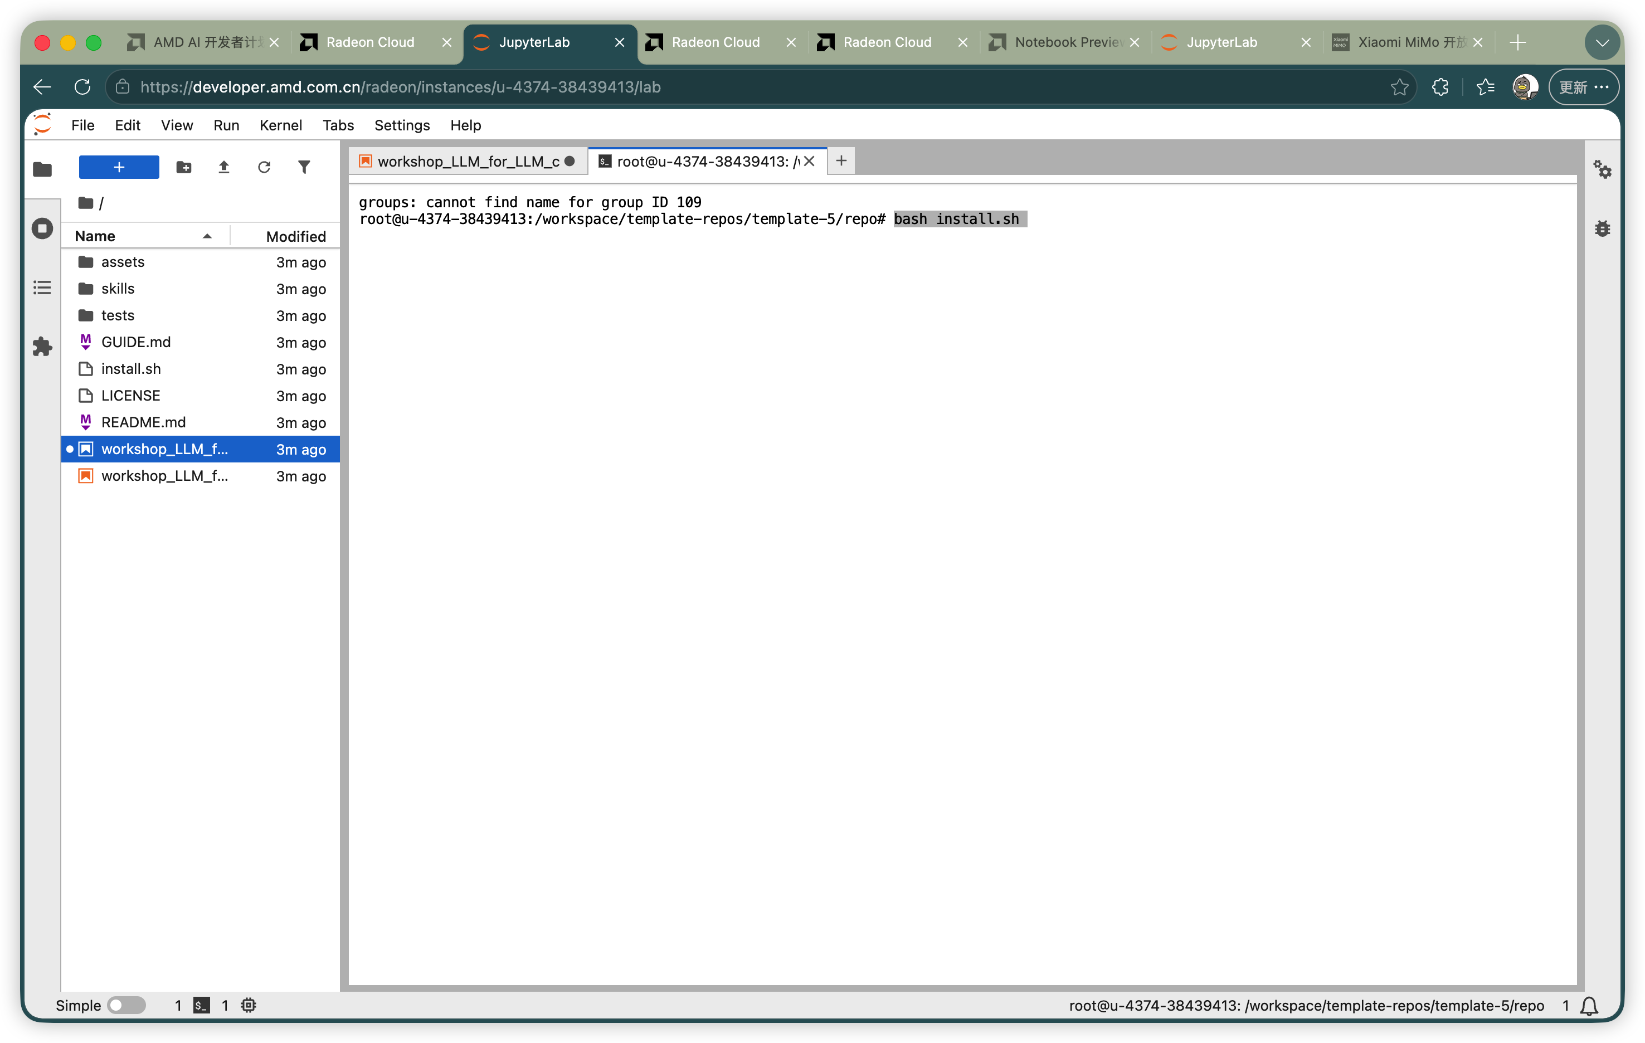
Task: Add new launcher tab with plus button
Action: pos(841,161)
